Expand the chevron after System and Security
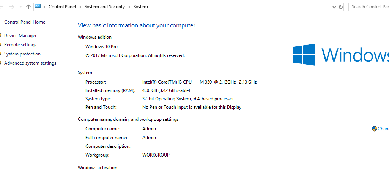This screenshot has height=174, width=389. point(129,7)
